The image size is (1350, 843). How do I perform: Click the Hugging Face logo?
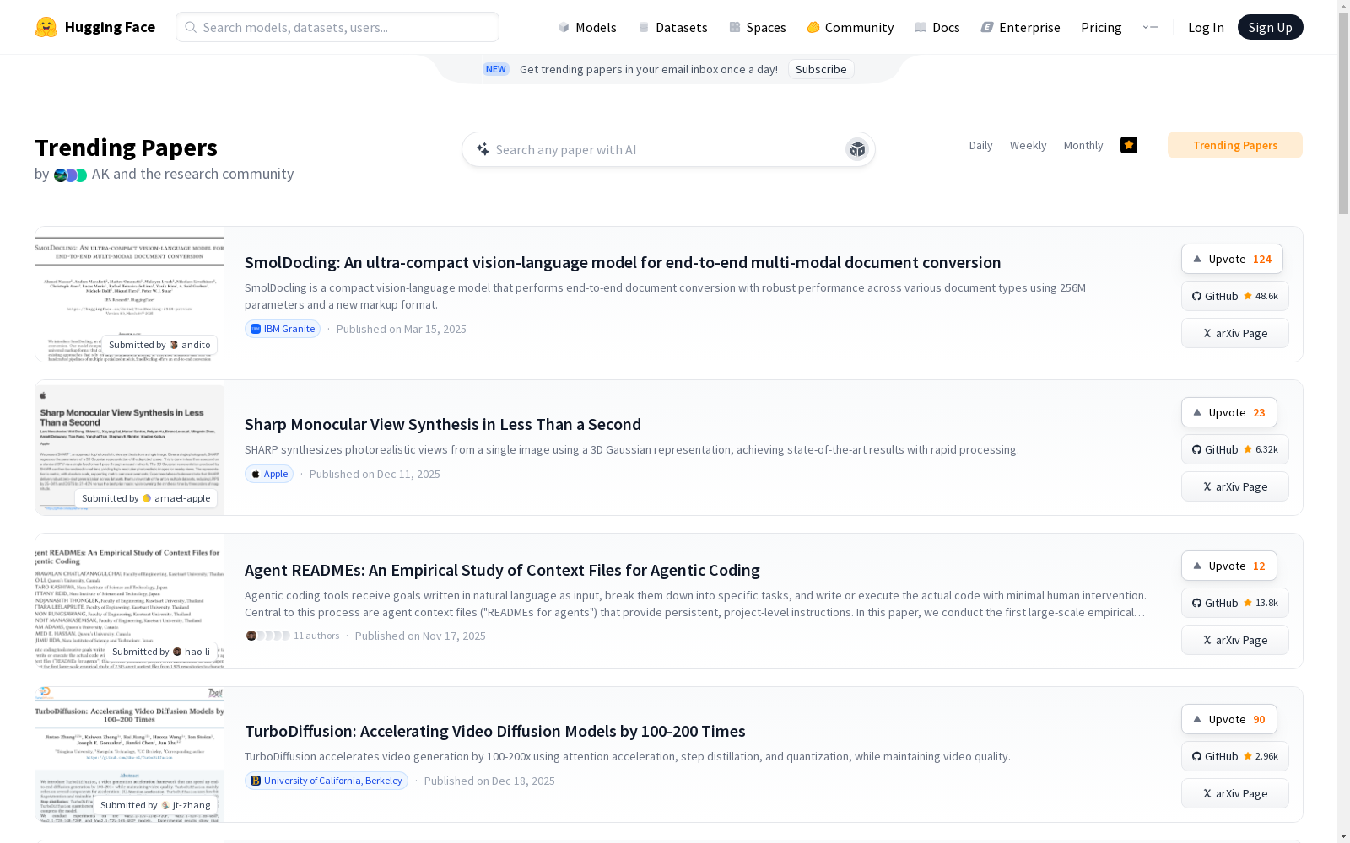[95, 27]
